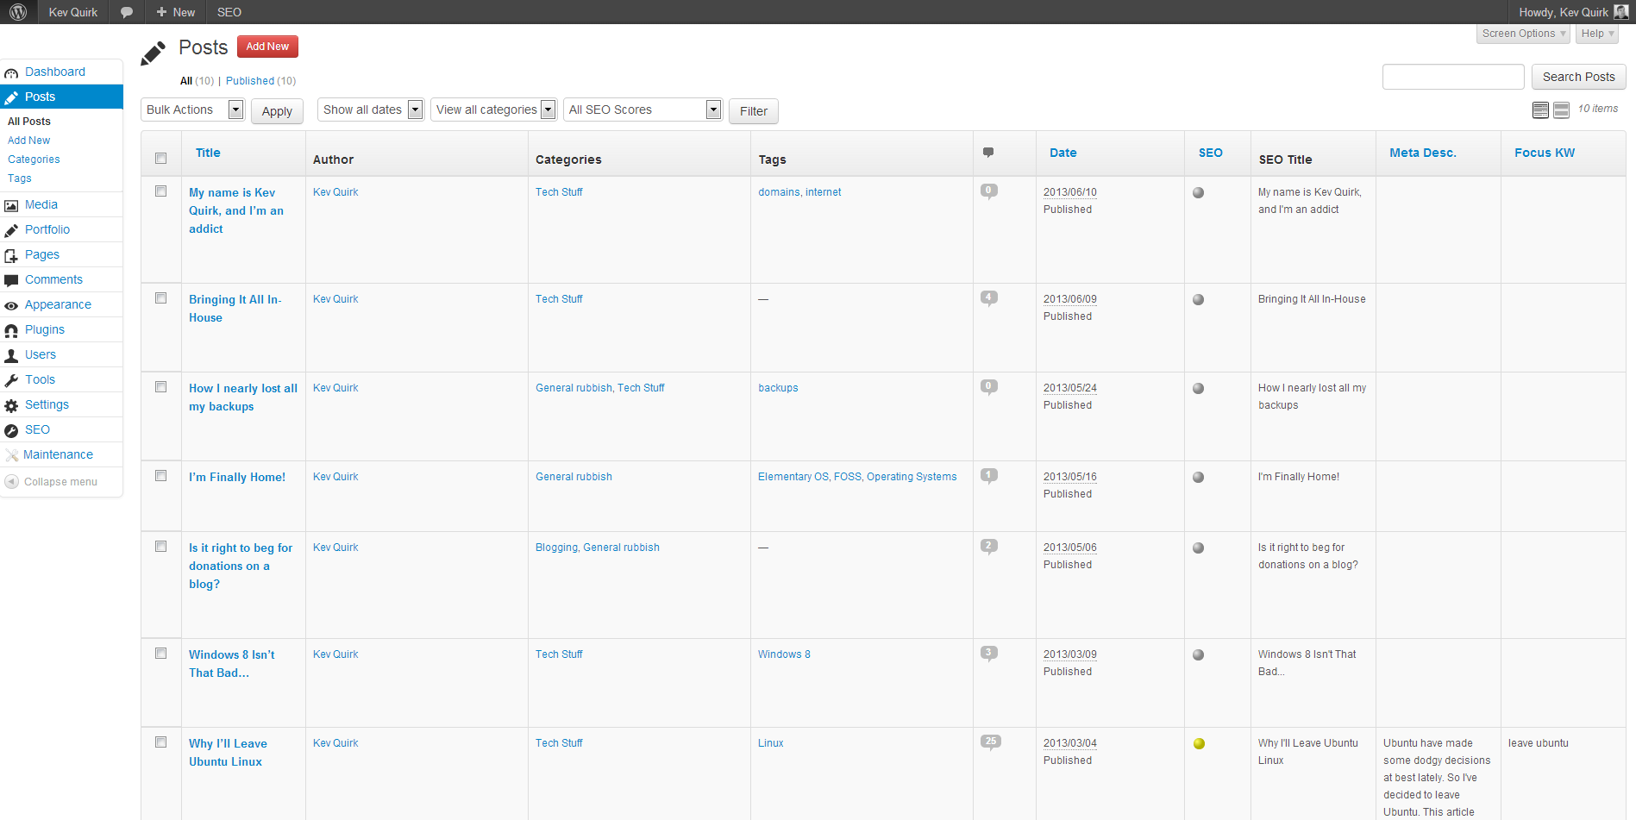Click the red Add New button
Viewport: 1636px width, 820px height.
(267, 47)
